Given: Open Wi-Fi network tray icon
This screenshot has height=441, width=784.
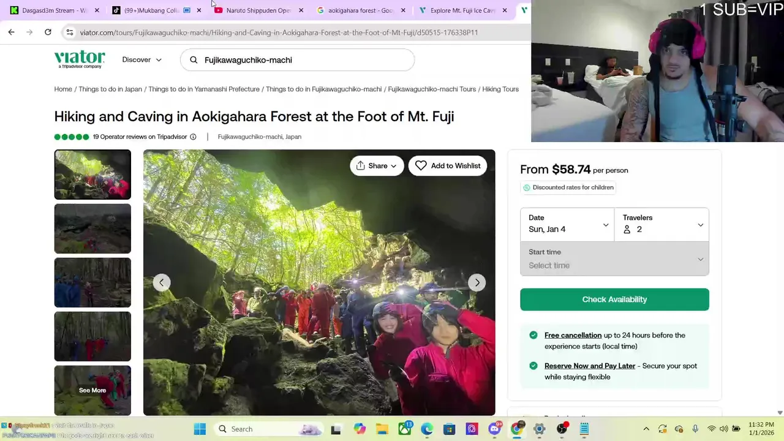Looking at the screenshot, I should (711, 429).
